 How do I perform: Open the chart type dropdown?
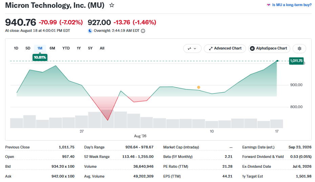click(192, 48)
